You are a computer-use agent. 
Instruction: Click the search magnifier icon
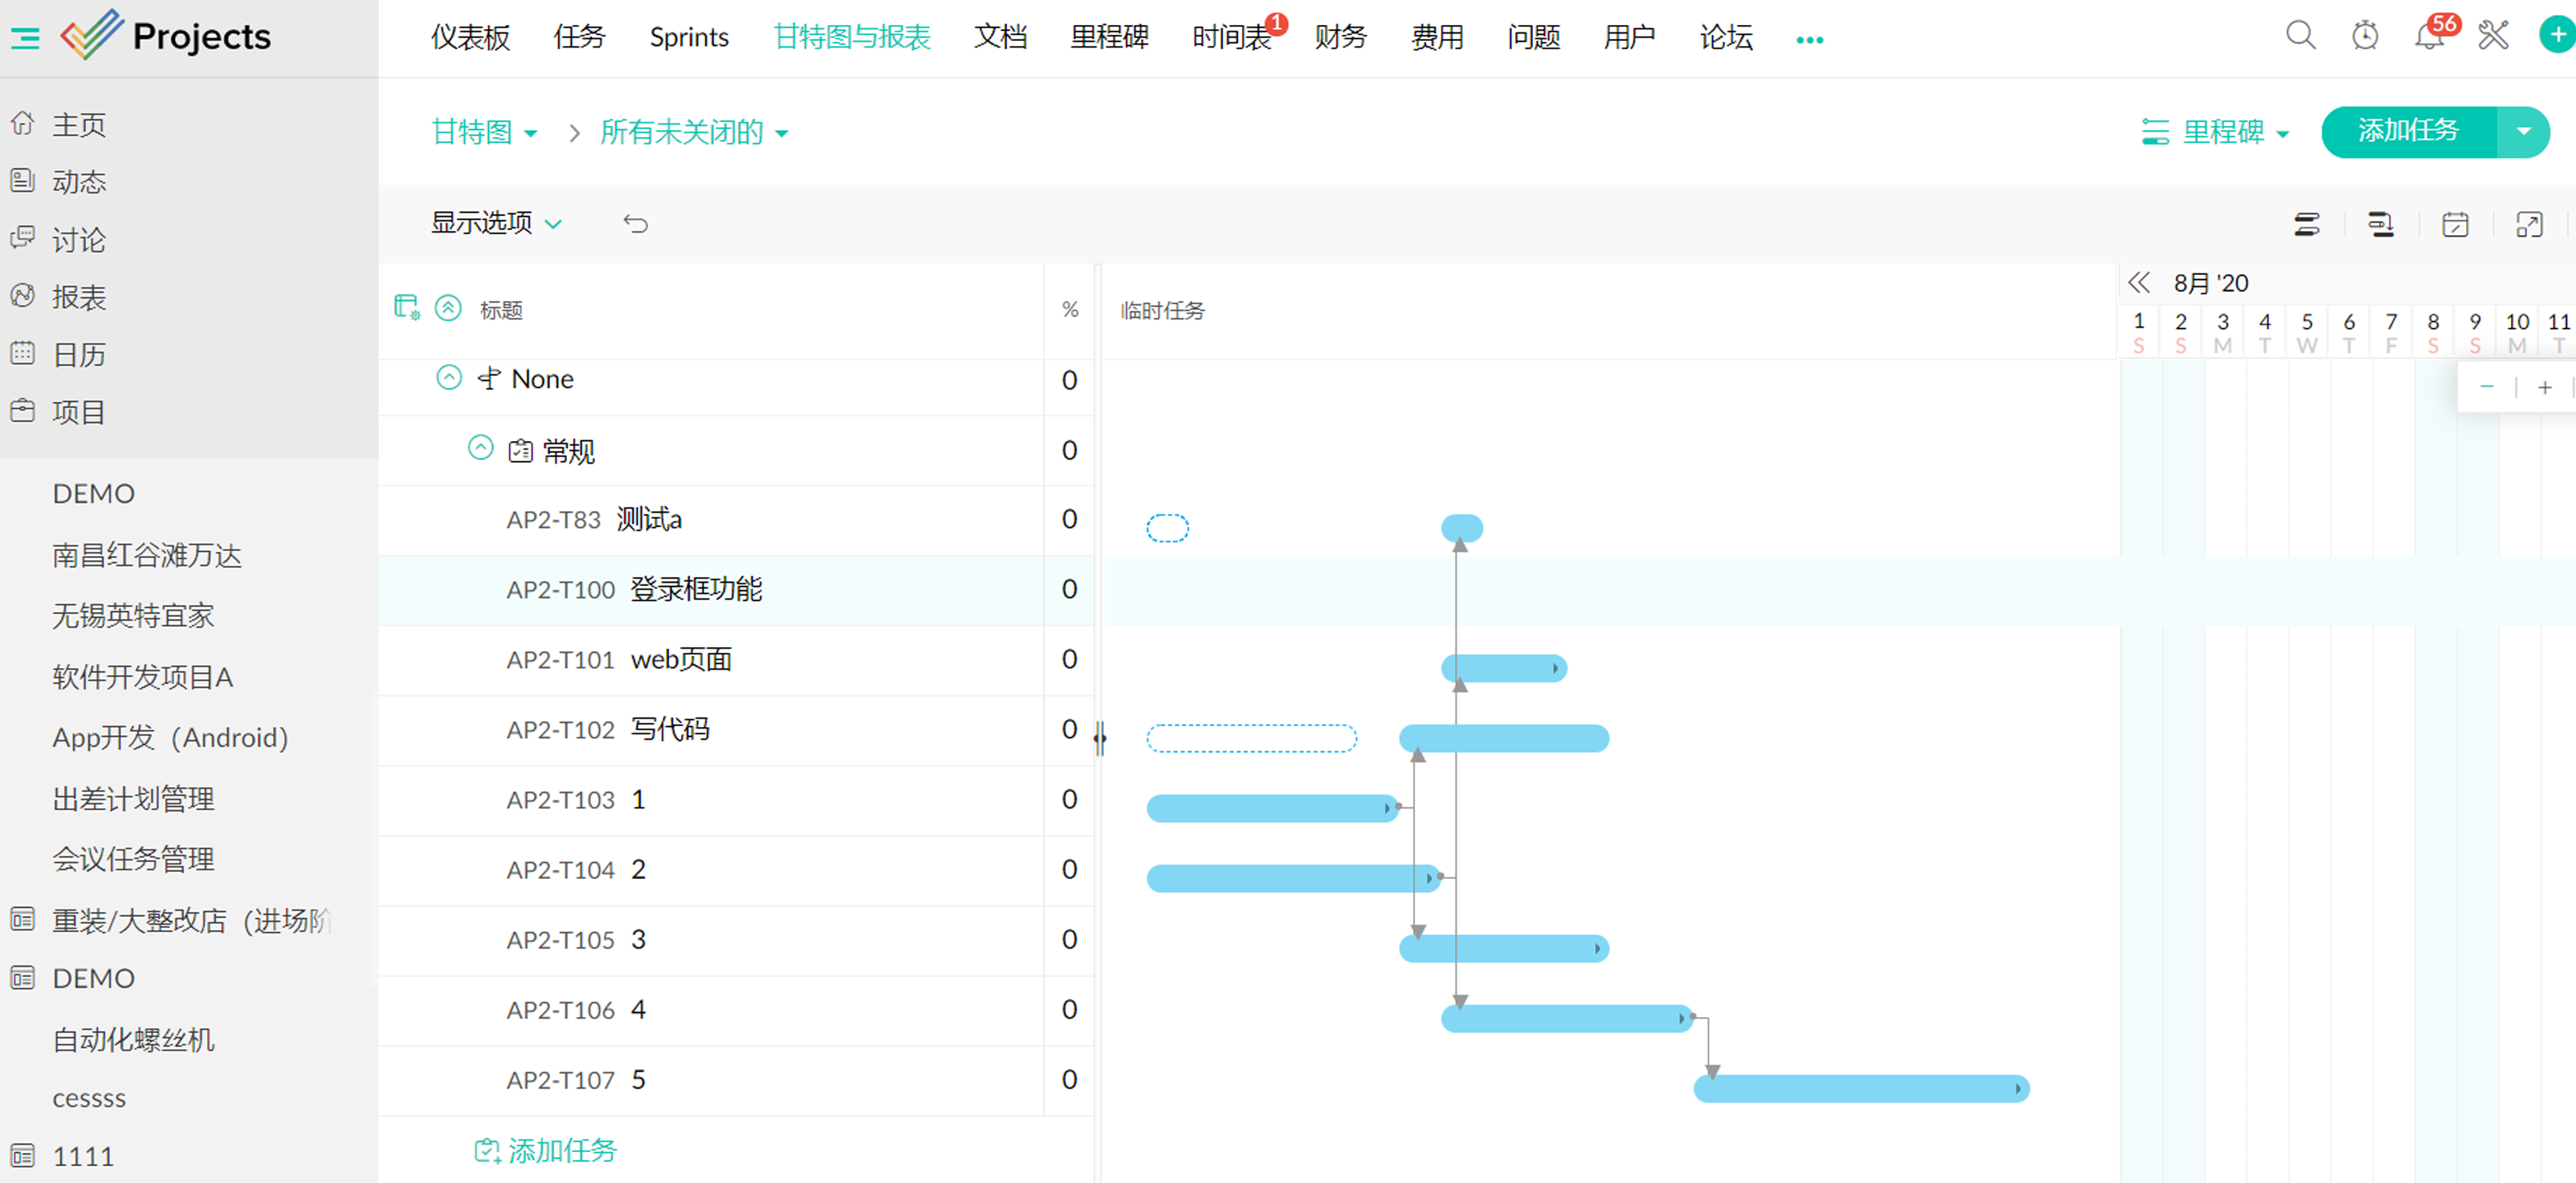pos(2299,36)
